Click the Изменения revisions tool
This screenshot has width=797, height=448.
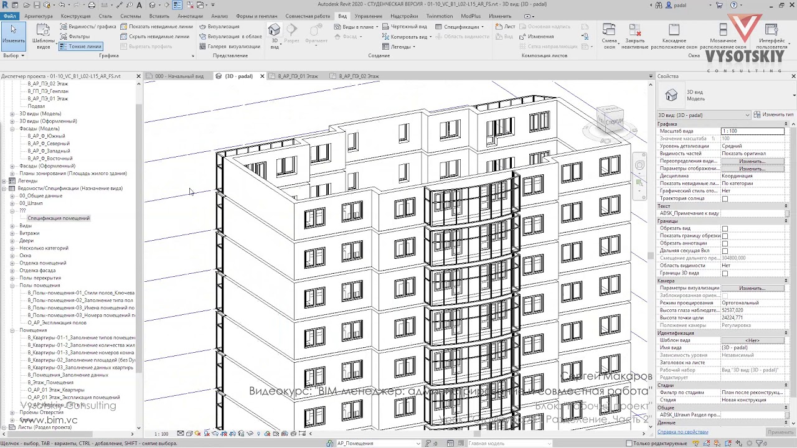pos(536,37)
